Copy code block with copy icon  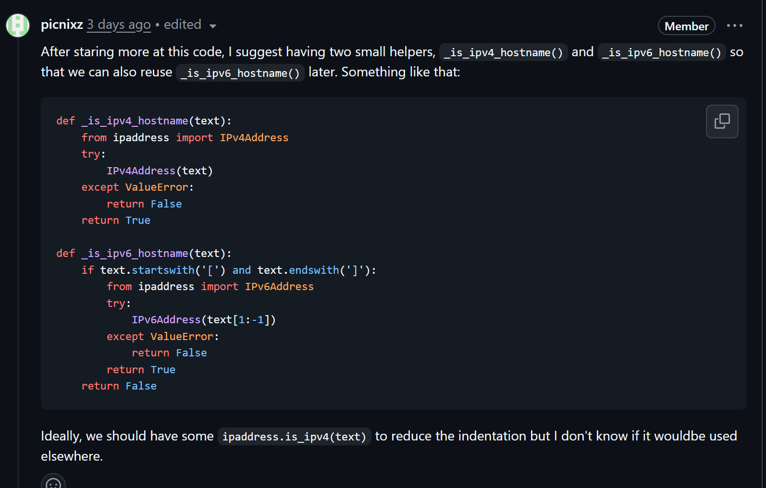[x=722, y=122]
